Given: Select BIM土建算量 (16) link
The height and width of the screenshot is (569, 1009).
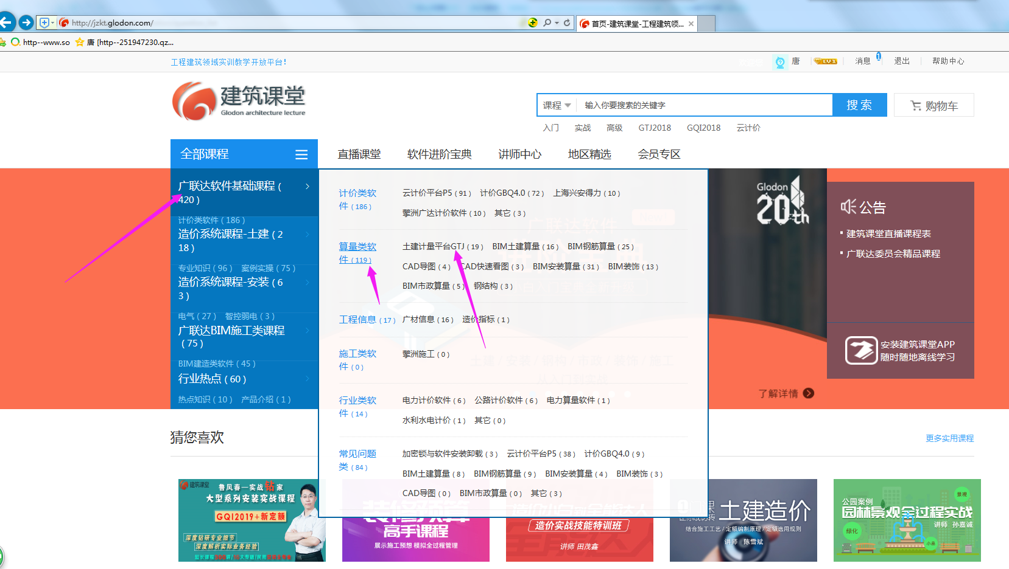Looking at the screenshot, I should pos(525,247).
